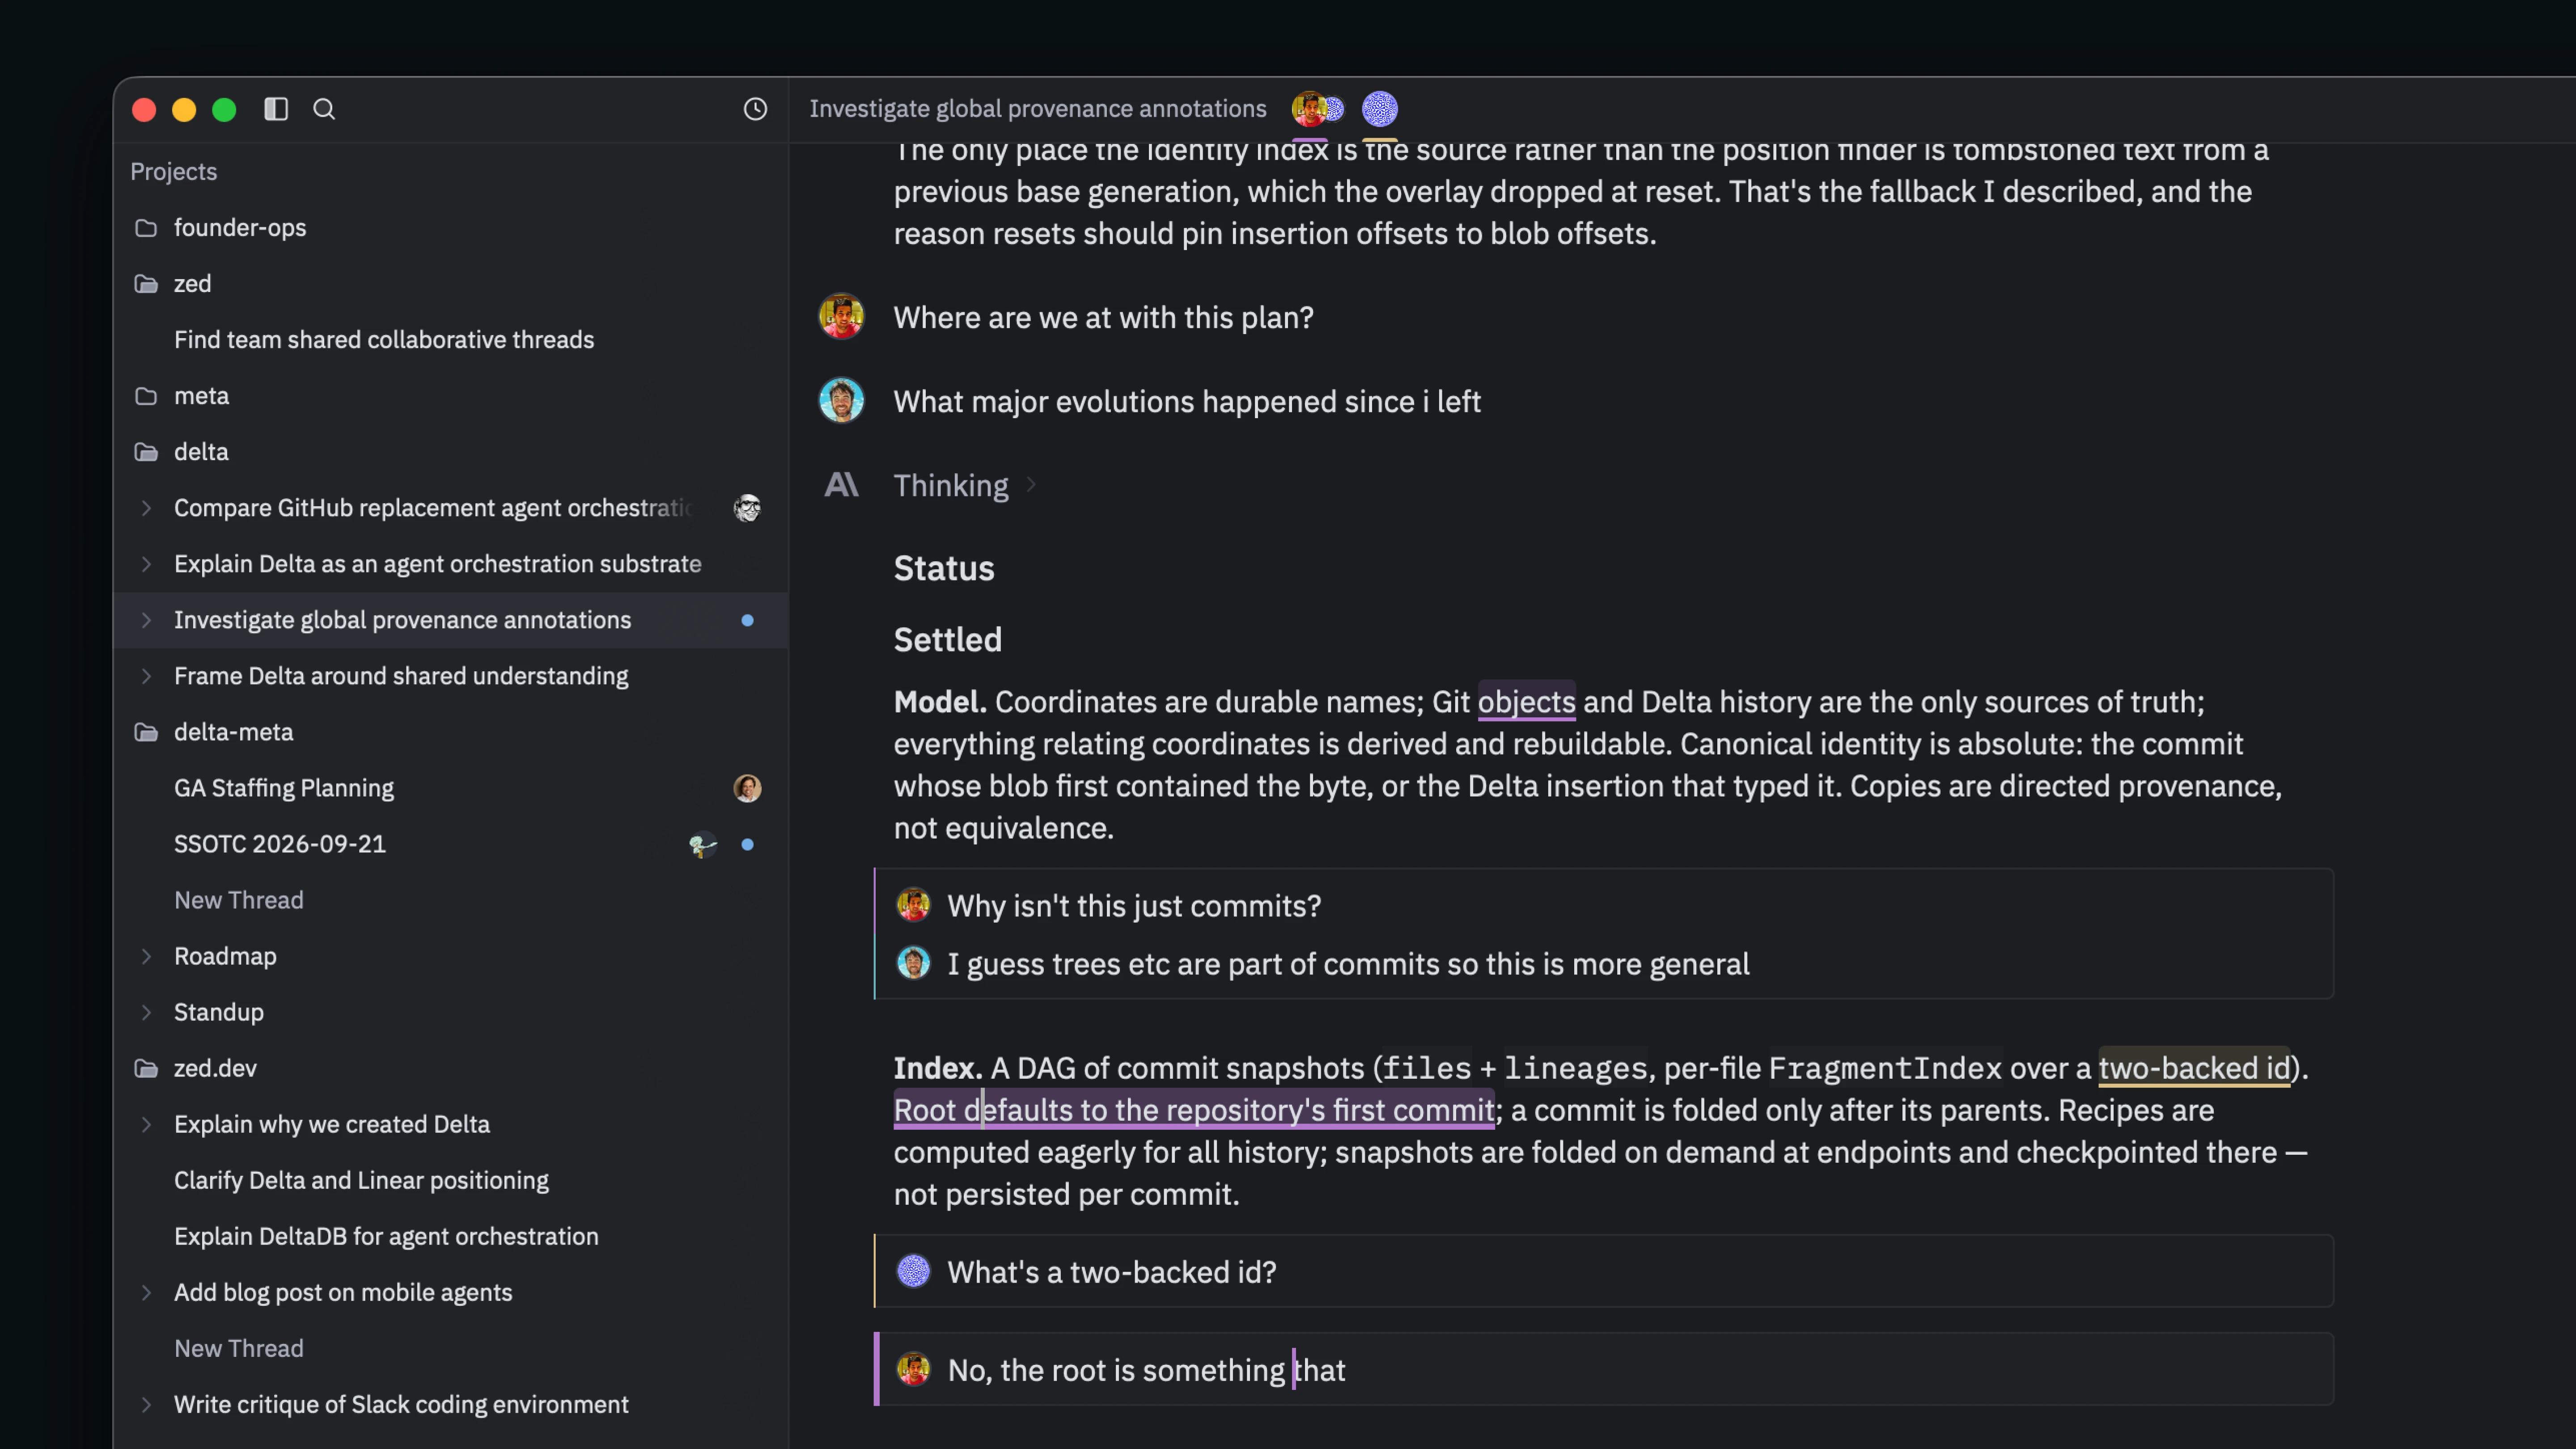Click the zed open-folder icon
2576x1449 pixels.
[x=146, y=284]
